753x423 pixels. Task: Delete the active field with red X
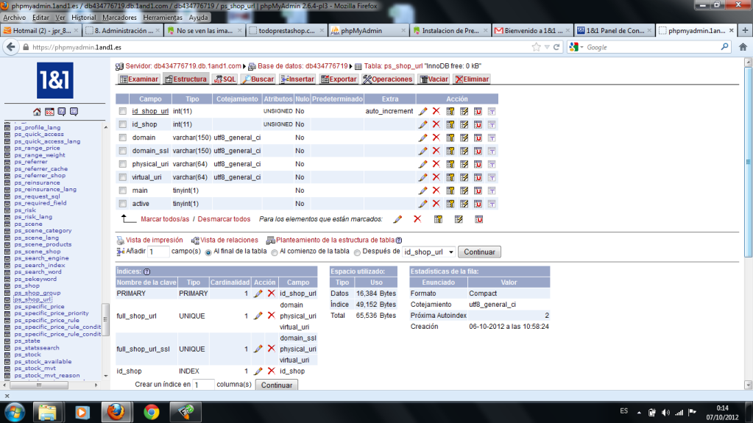coord(436,204)
